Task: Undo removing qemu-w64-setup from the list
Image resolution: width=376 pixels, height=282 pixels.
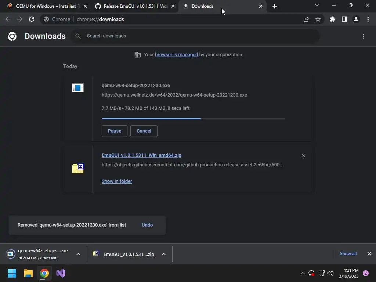Action: pos(147,225)
